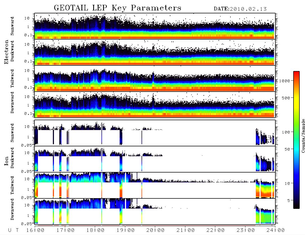The image size is (305, 235).
Task: Click the GEOTAIL LEP Key Parameters title
Action: [118, 8]
